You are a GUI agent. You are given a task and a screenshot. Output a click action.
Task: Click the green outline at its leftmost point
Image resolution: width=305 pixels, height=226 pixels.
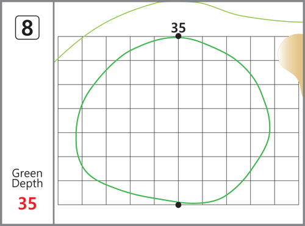click(76, 133)
